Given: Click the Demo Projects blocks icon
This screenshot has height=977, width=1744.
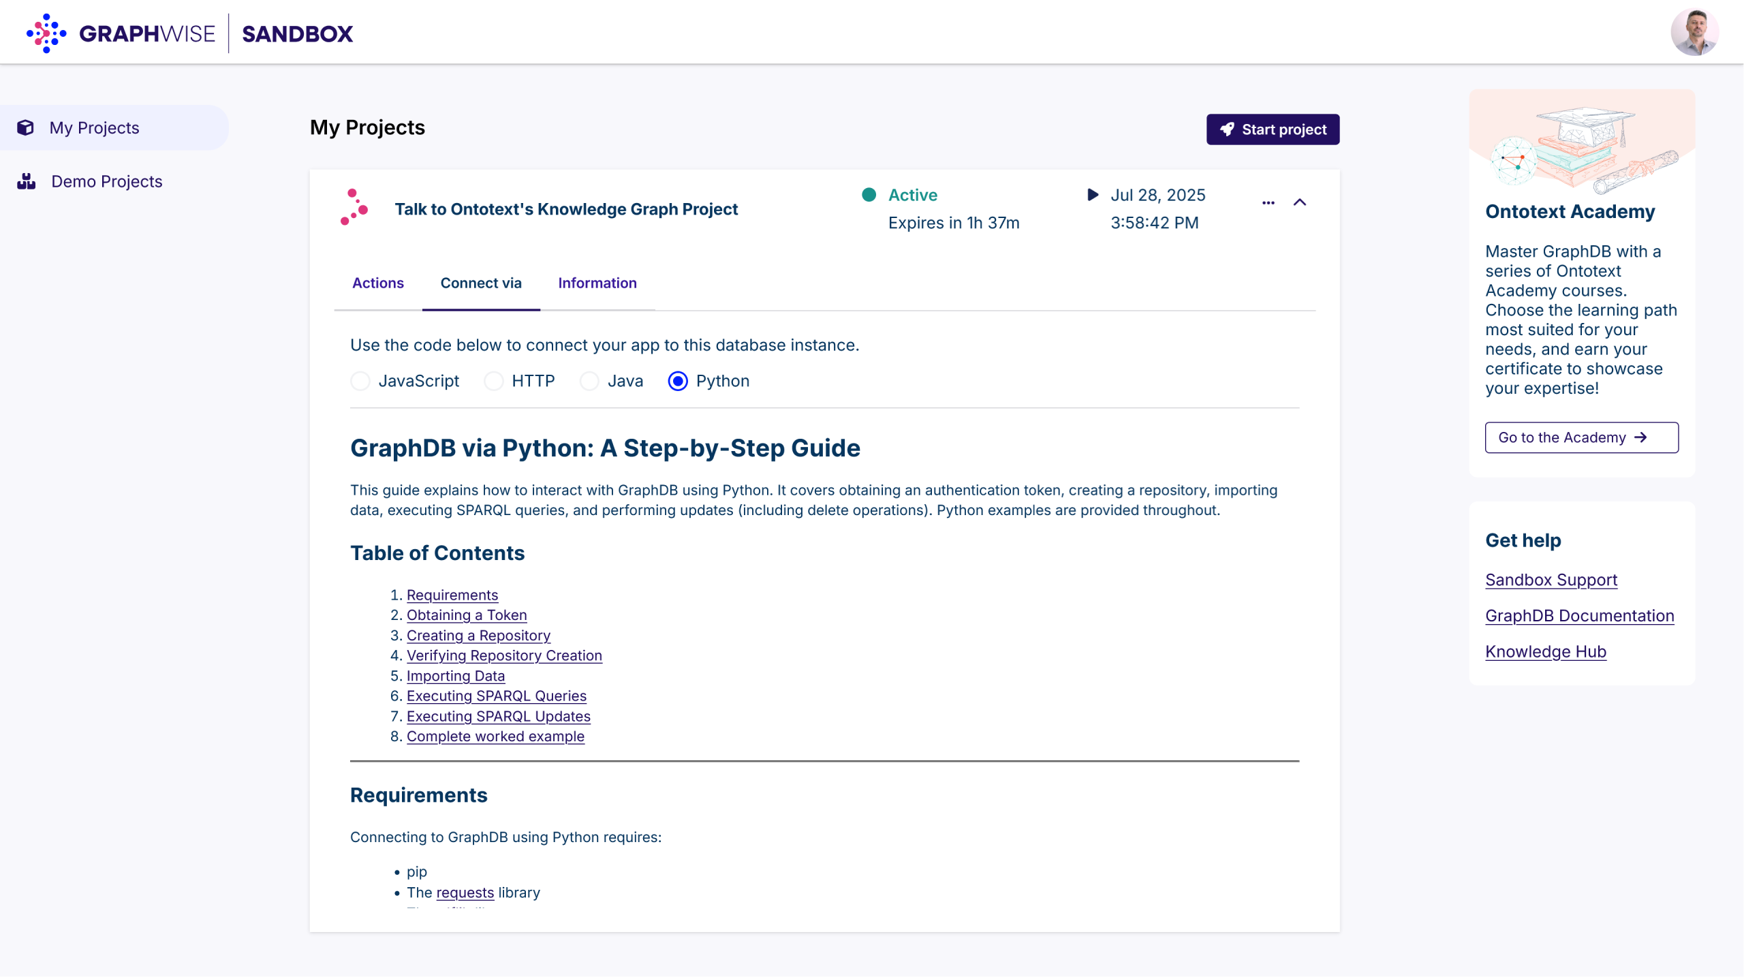Looking at the screenshot, I should click(26, 181).
